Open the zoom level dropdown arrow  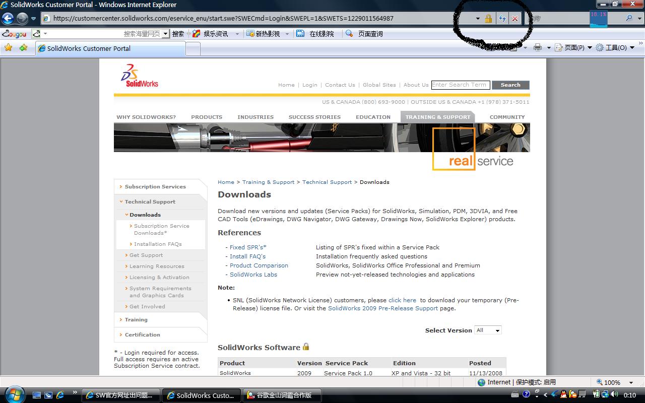point(631,382)
